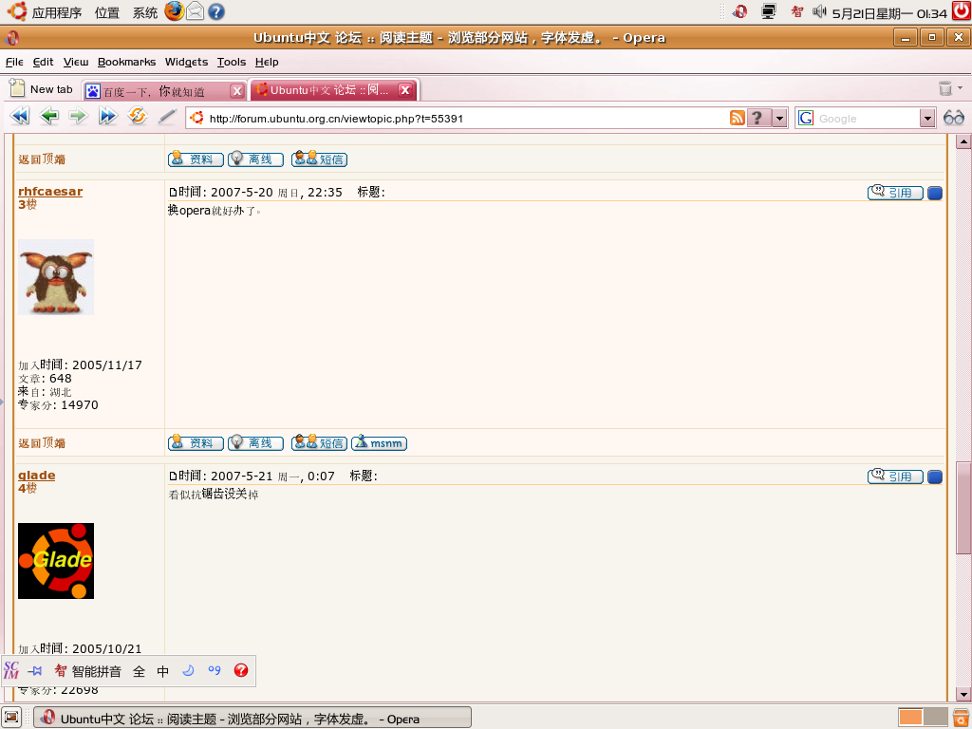Click the blue square icon in glade's post
The image size is (972, 729).
pyautogui.click(x=935, y=477)
